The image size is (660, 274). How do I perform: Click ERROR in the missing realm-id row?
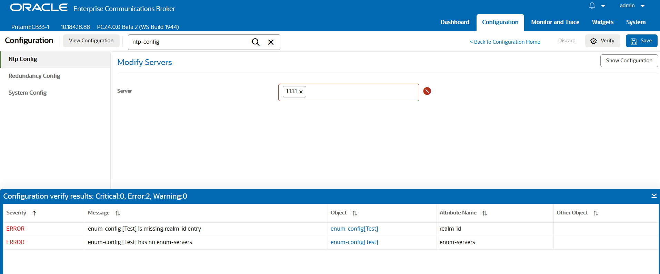pos(16,229)
